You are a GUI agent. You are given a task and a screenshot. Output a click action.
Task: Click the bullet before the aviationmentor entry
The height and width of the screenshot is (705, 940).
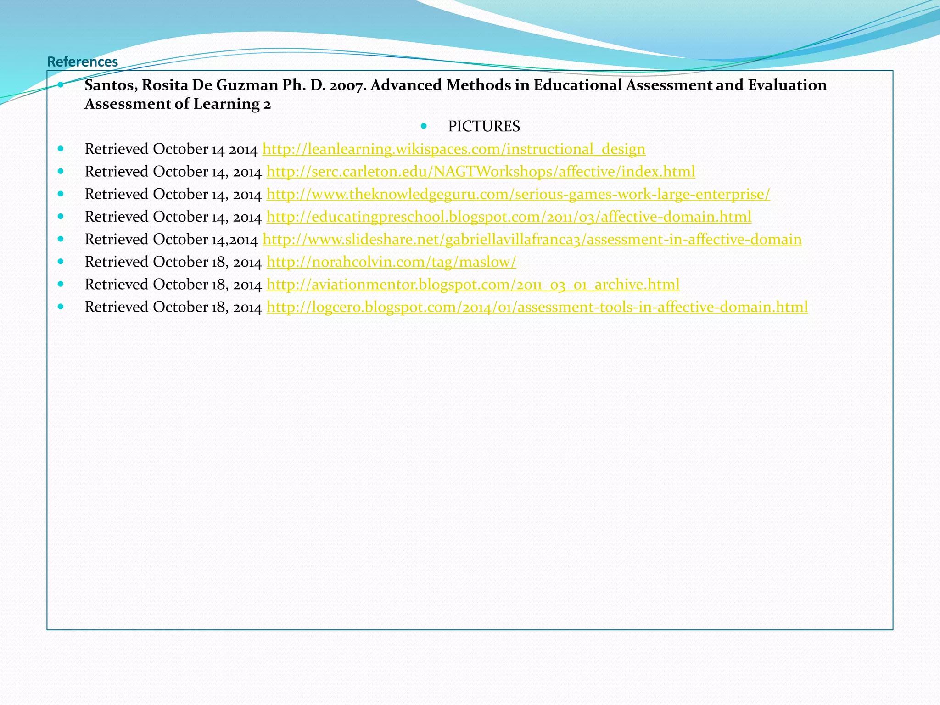pyautogui.click(x=61, y=284)
